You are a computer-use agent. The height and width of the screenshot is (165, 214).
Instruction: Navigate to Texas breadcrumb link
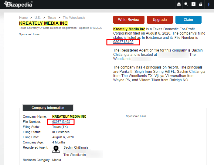coord(52,18)
